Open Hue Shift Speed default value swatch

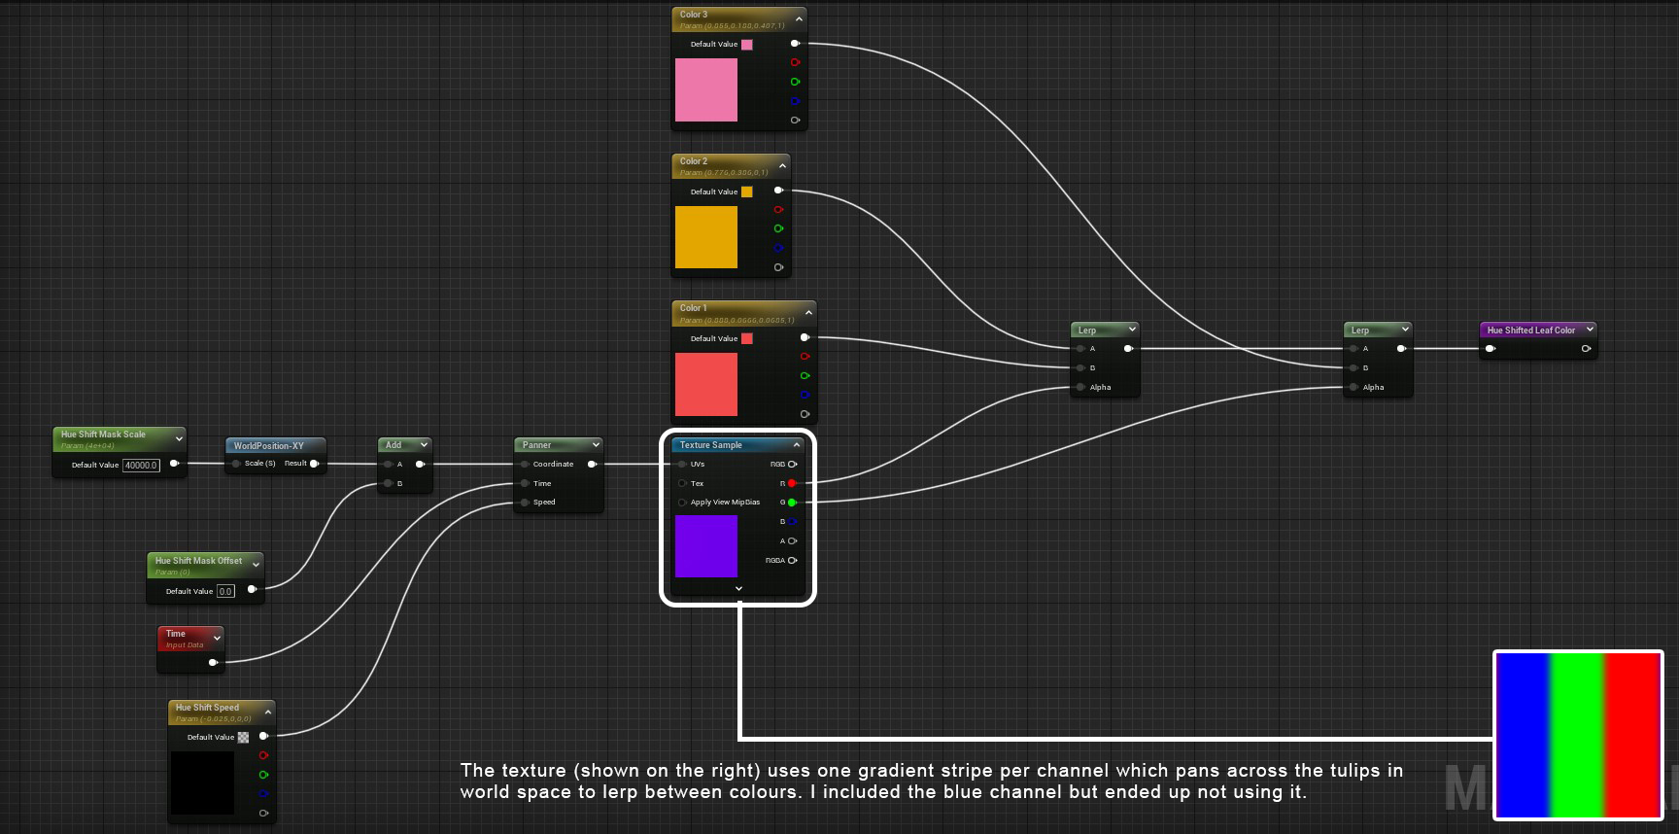pos(243,738)
